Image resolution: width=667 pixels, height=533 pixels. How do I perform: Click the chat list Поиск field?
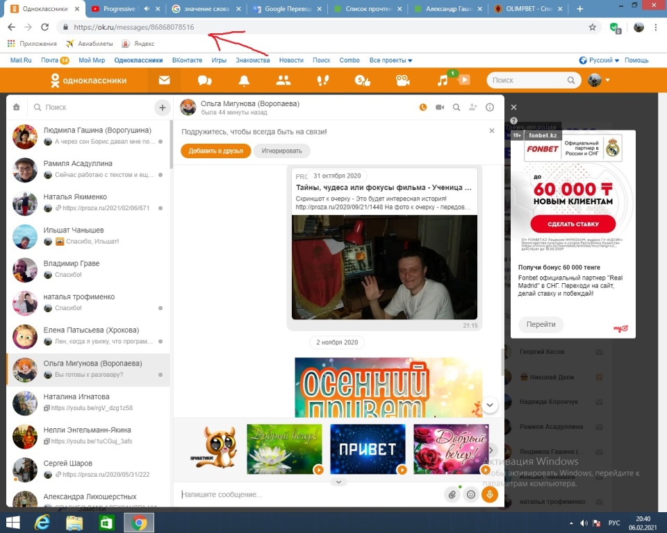90,108
